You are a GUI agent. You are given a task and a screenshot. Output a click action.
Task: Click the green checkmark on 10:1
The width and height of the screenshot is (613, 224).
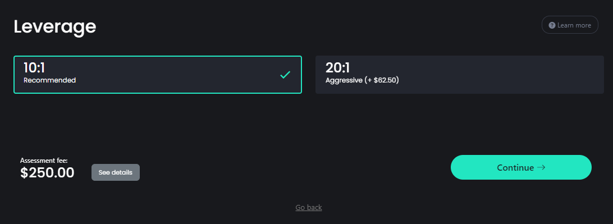285,75
